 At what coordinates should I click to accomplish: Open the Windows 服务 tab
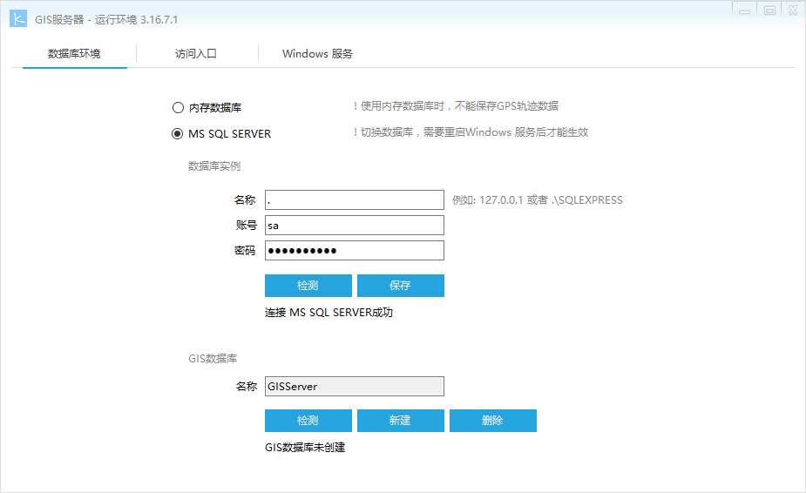point(317,53)
